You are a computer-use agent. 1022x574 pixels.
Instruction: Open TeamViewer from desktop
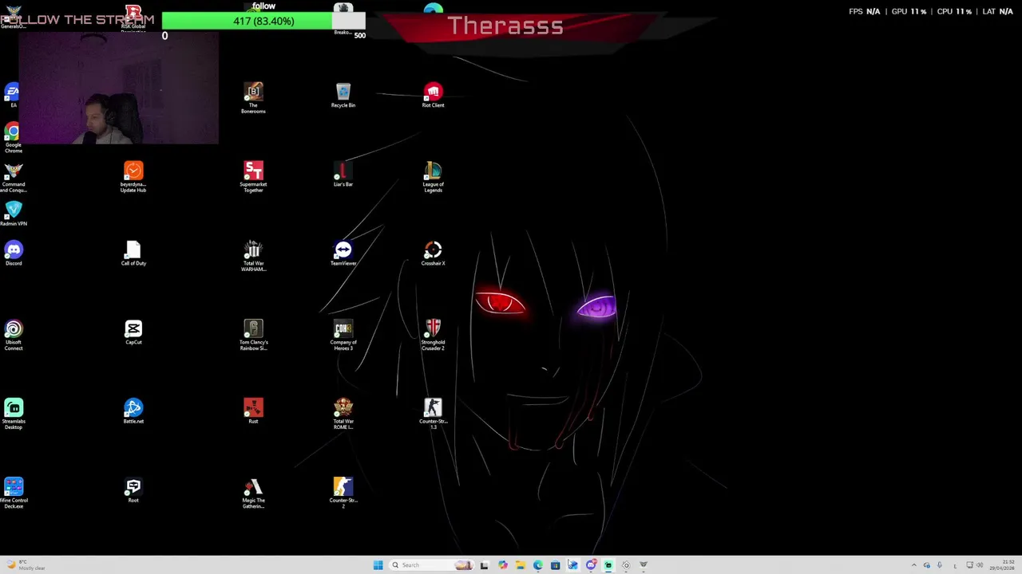[343, 254]
